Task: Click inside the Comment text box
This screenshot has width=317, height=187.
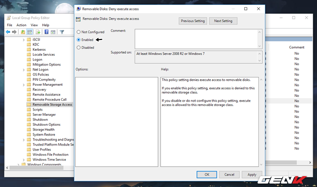Action: point(196,39)
